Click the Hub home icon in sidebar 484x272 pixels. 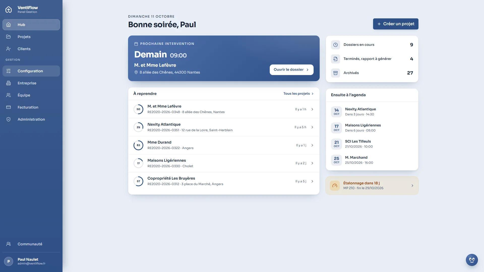9,25
